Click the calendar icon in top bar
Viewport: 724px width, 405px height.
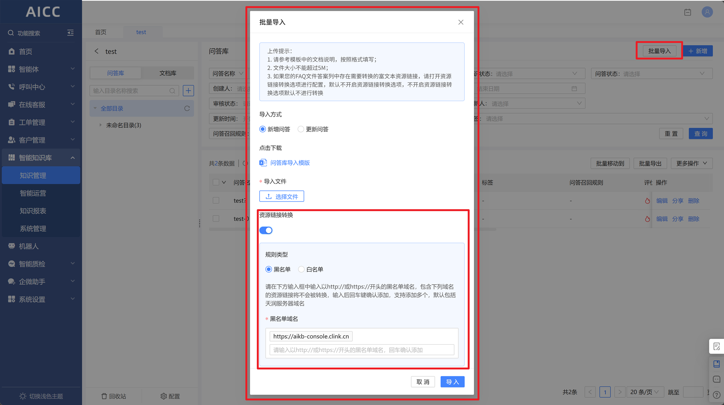[688, 12]
